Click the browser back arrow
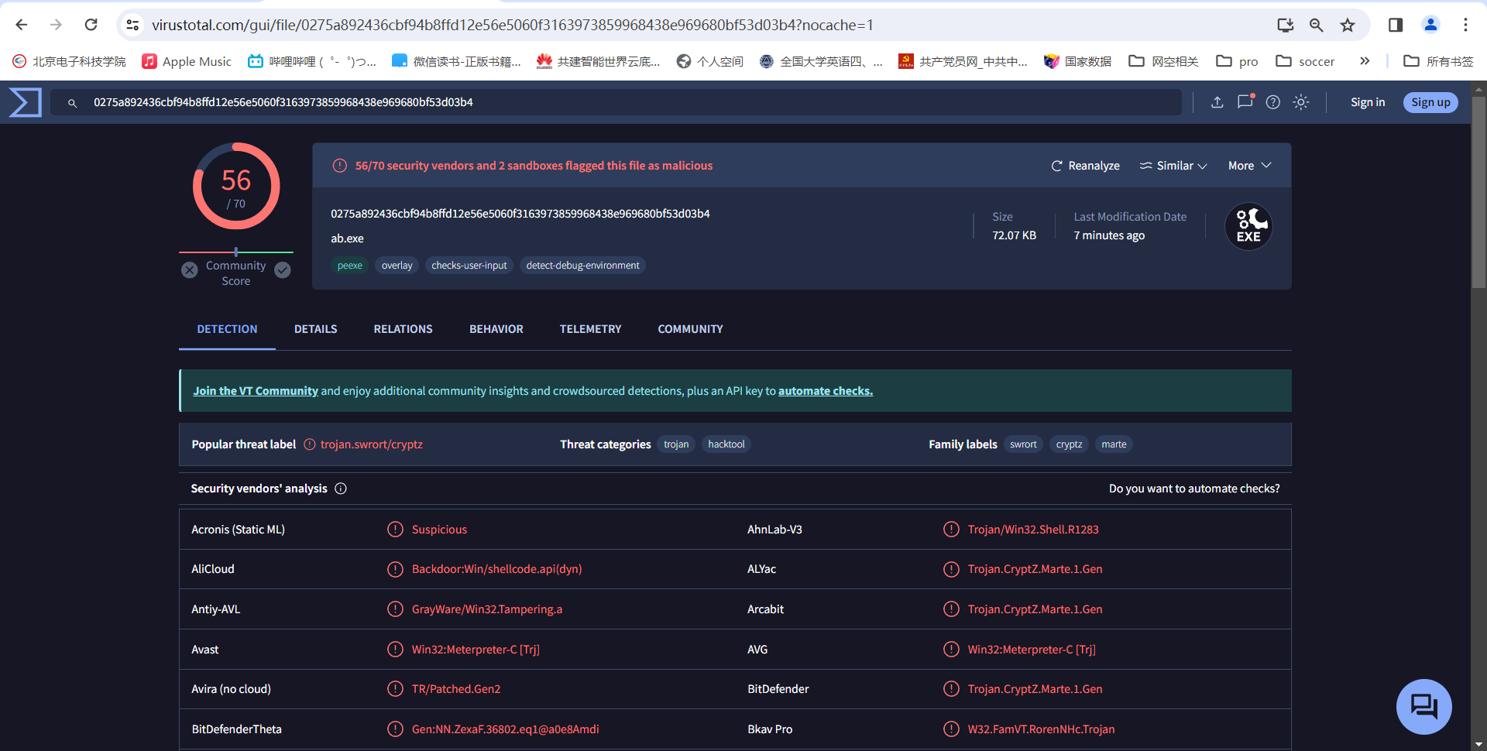The height and width of the screenshot is (751, 1487). (x=22, y=25)
